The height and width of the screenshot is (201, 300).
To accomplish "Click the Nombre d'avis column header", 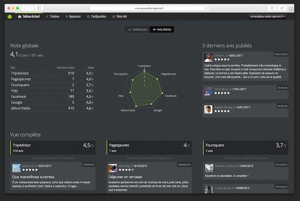I will point(65,67).
